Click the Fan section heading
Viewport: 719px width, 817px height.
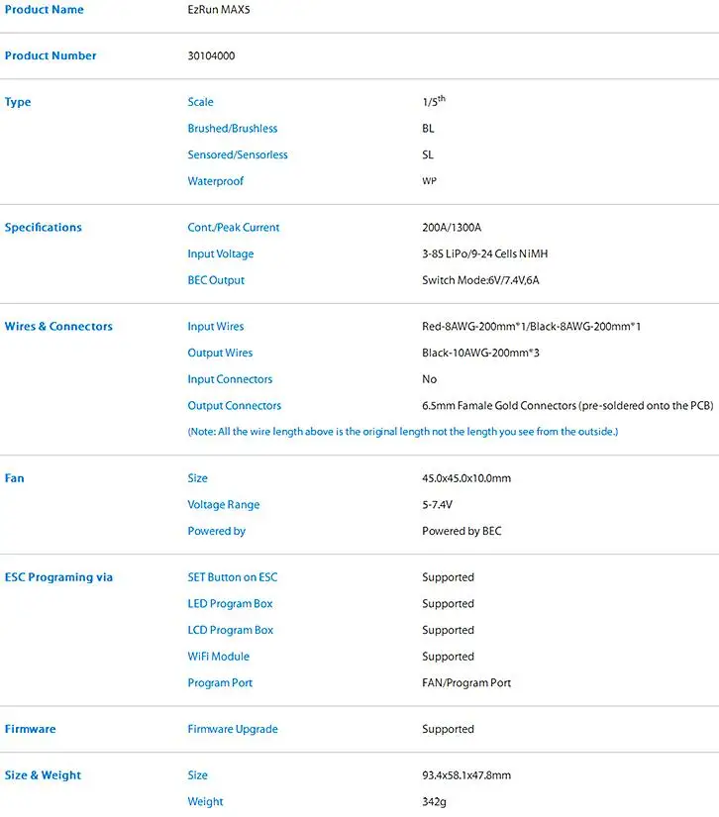pyautogui.click(x=15, y=478)
